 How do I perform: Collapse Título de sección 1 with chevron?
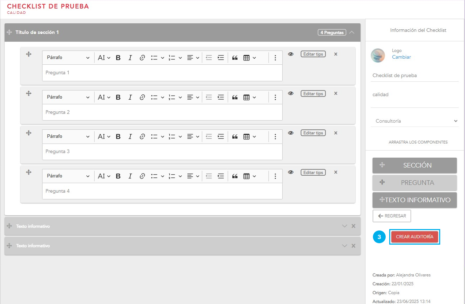click(352, 32)
